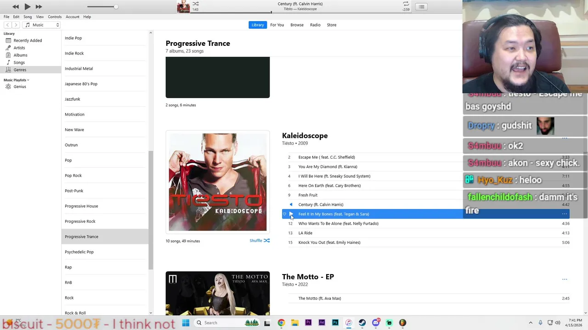Go forward with the right navigation arrow

pos(16,25)
